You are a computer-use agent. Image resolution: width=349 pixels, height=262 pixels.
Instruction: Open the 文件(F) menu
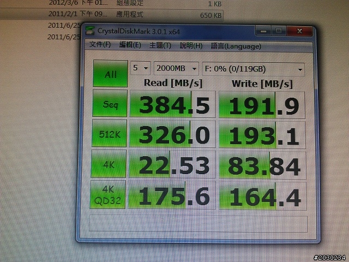(100, 45)
